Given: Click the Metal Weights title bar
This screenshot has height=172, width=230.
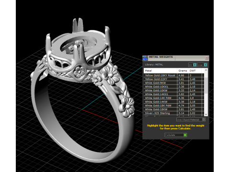Looking at the screenshot, I should 176,58.
